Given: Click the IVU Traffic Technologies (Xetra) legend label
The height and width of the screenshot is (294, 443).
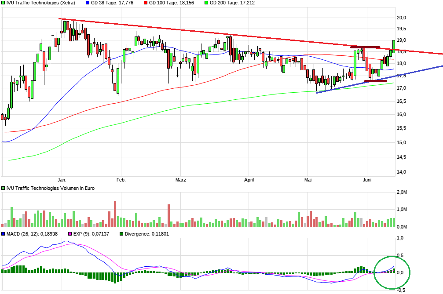Looking at the screenshot, I should (x=40, y=3).
